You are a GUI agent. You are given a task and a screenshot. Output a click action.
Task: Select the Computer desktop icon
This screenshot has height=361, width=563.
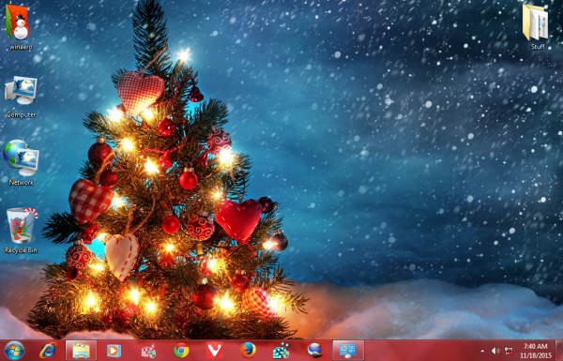21,97
